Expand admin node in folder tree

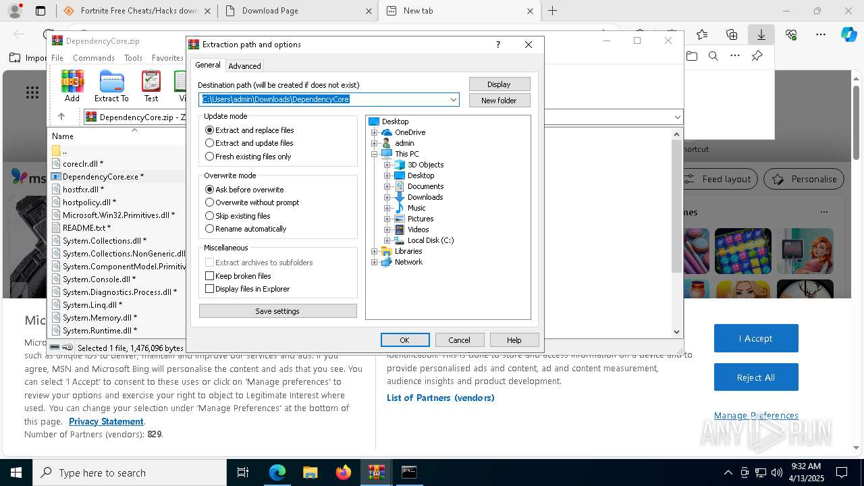coord(375,143)
